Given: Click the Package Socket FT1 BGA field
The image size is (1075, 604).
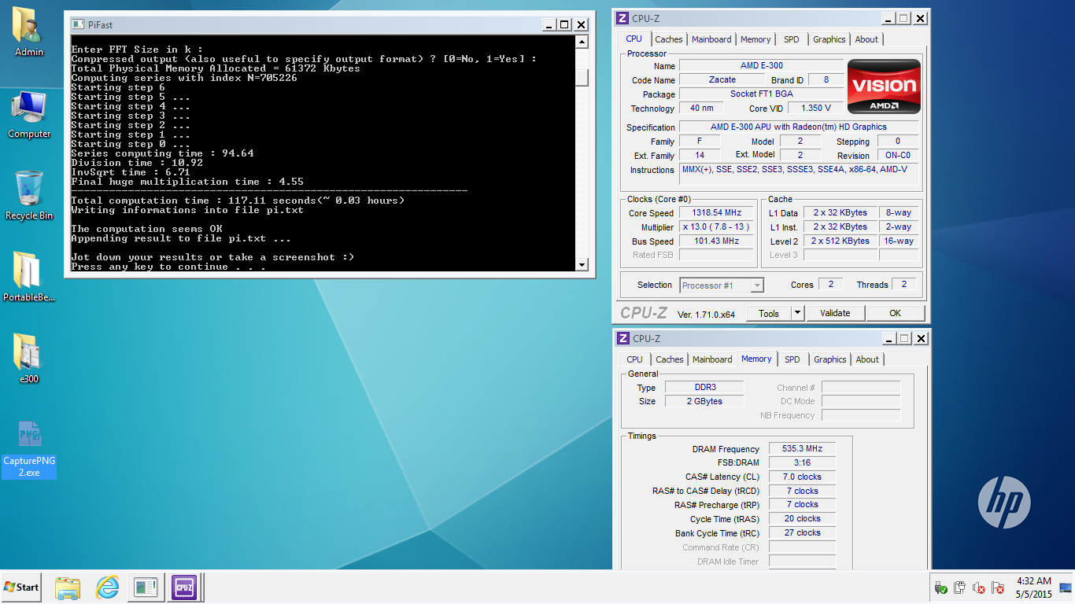Looking at the screenshot, I should click(761, 94).
